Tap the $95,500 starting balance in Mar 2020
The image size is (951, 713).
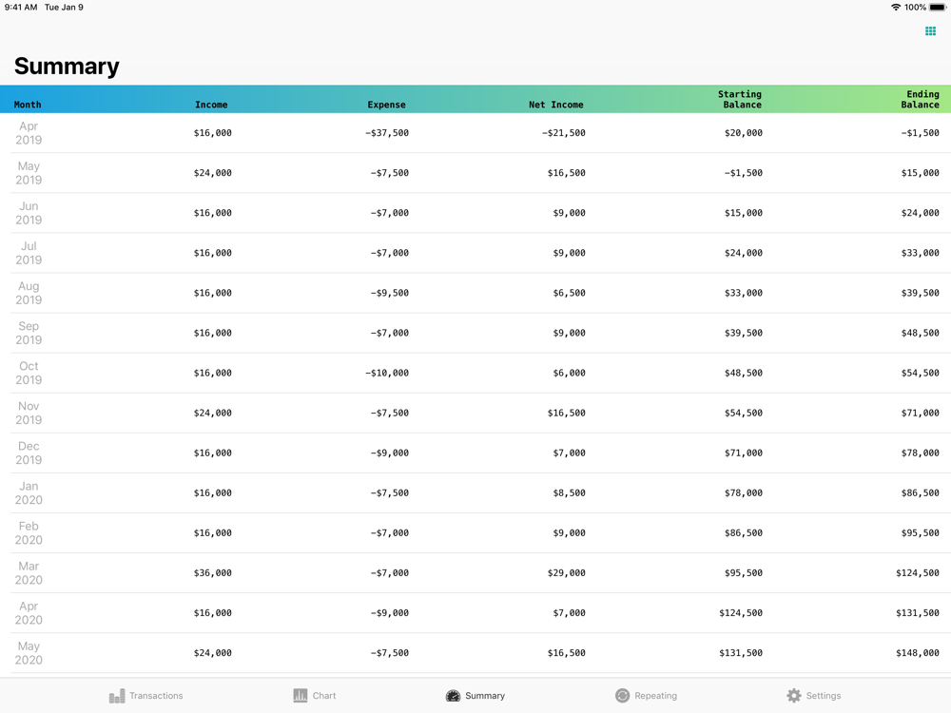tap(743, 573)
